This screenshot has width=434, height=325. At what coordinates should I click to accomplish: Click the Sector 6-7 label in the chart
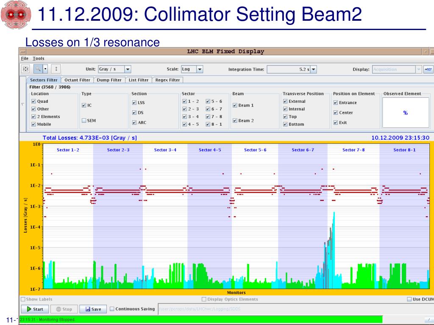coord(303,150)
